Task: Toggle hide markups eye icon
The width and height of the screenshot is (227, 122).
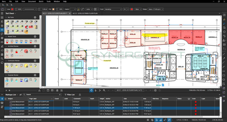Action: (x=20, y=95)
